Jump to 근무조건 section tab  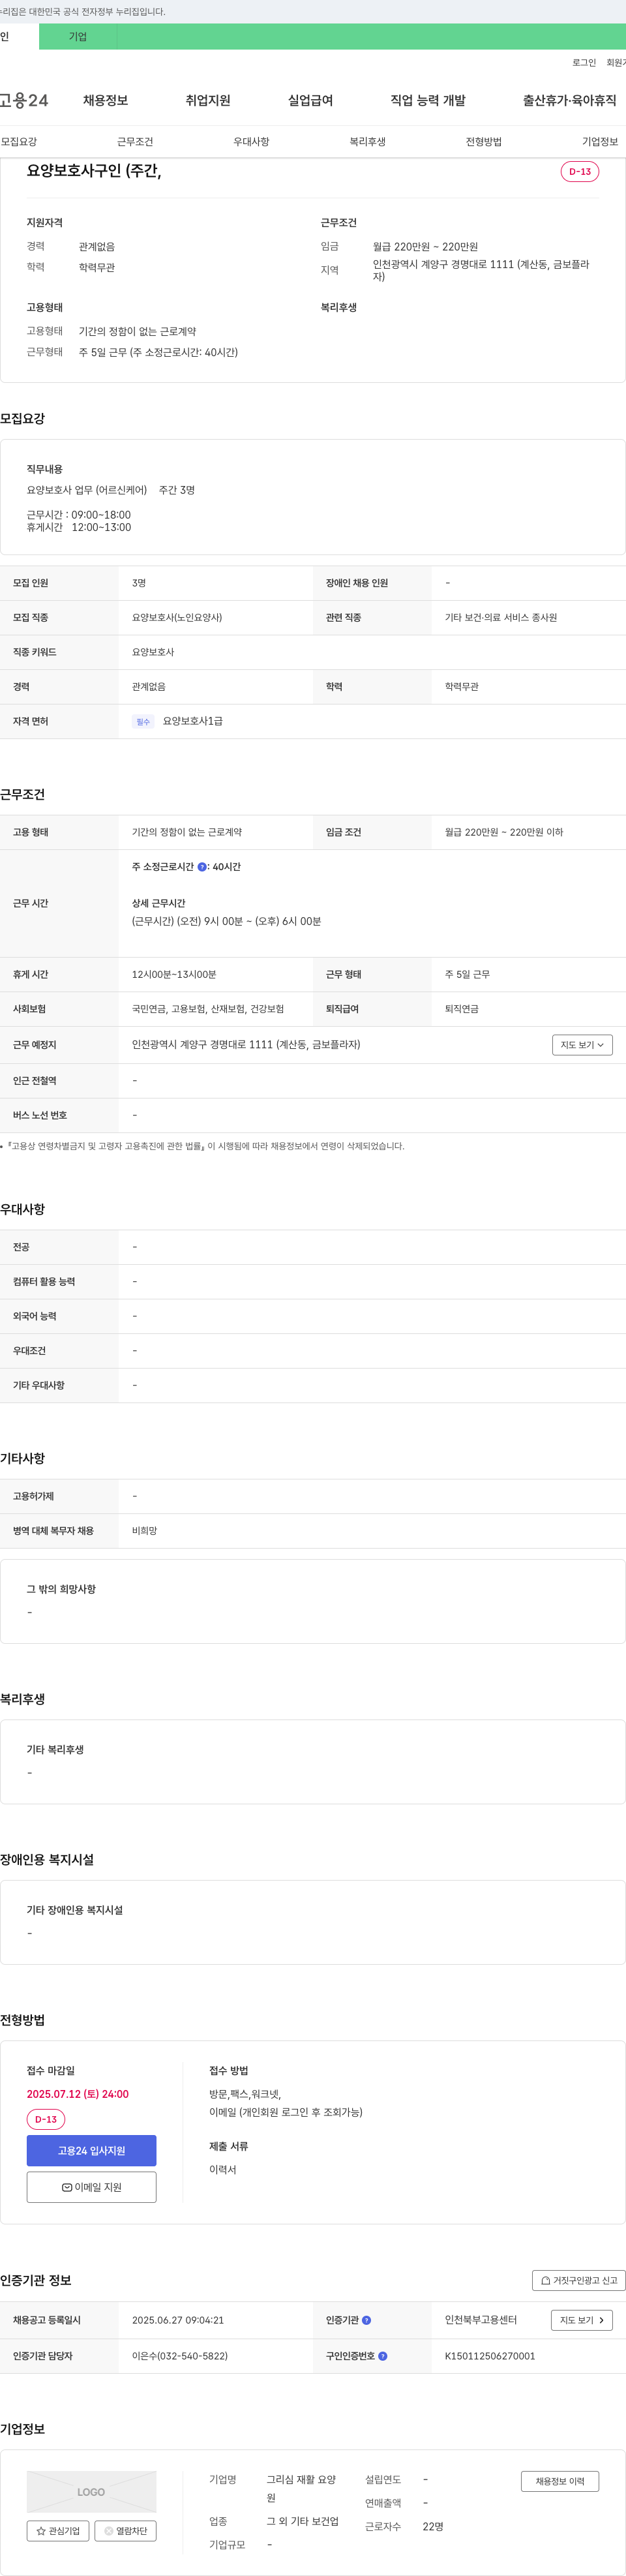pos(135,142)
